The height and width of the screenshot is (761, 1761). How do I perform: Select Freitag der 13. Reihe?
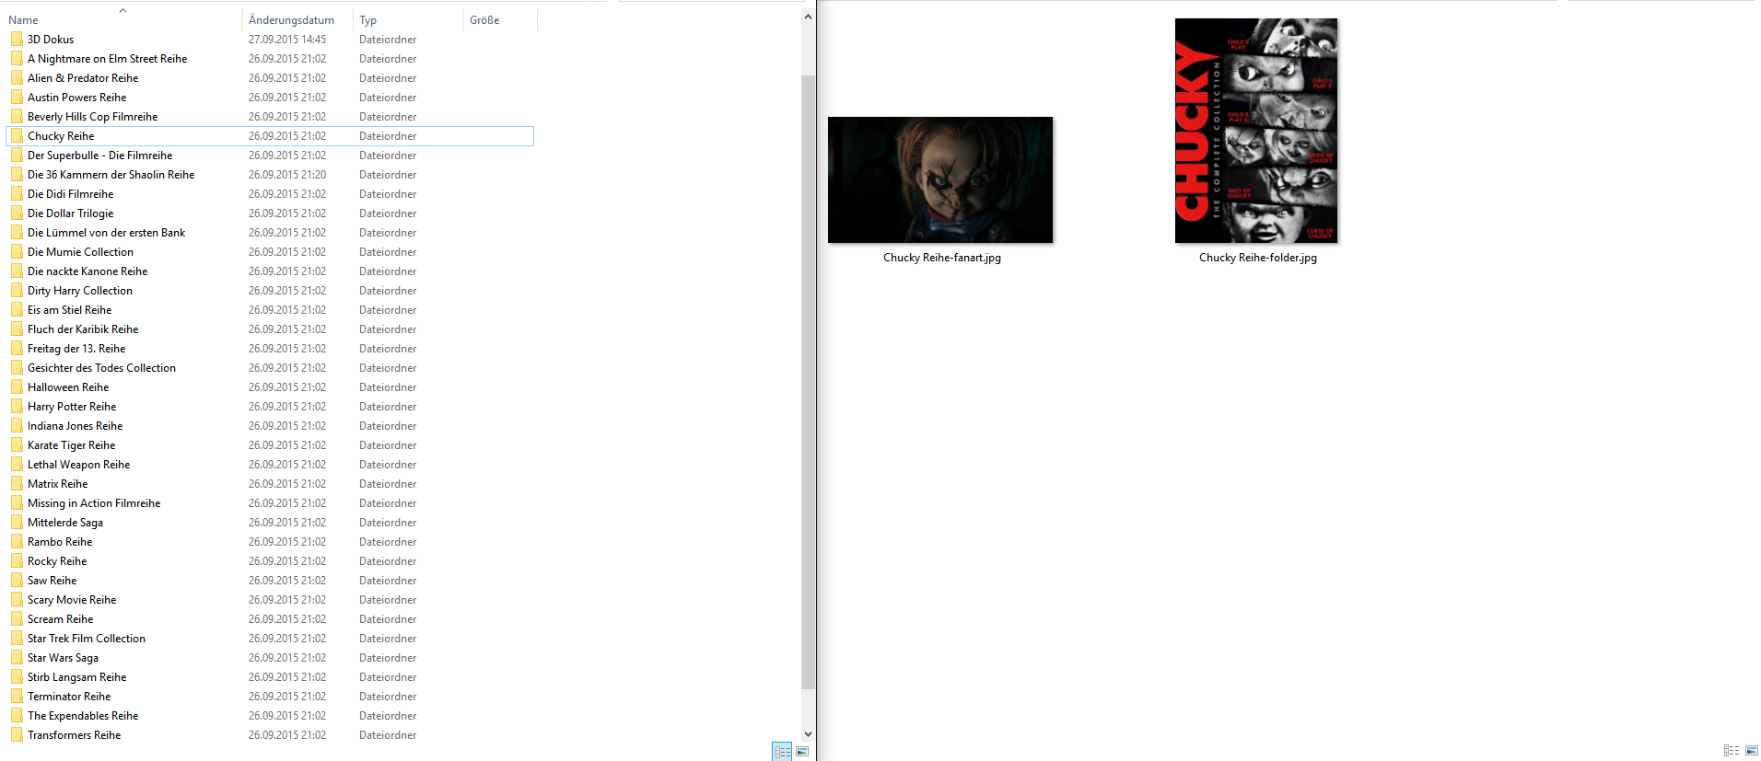pos(76,349)
